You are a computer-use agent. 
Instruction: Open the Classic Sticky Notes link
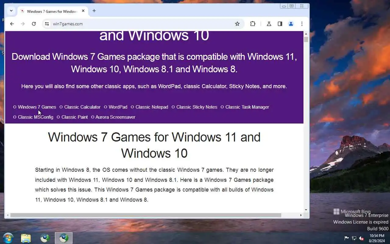pos(197,107)
